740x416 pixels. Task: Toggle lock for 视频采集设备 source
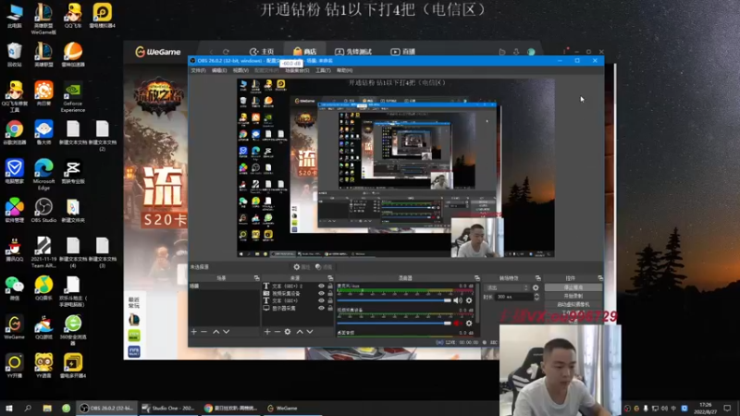[x=330, y=293]
